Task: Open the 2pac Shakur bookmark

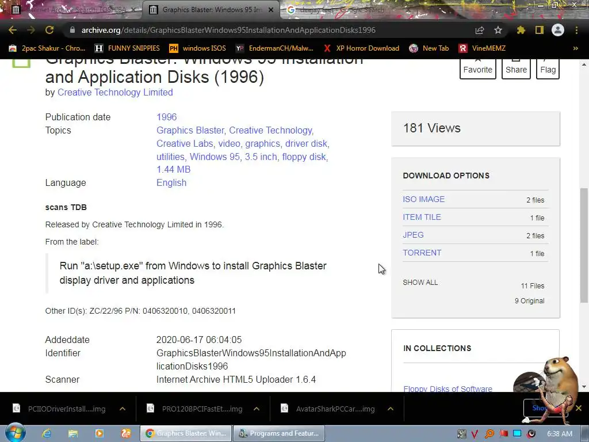Action: coord(47,48)
